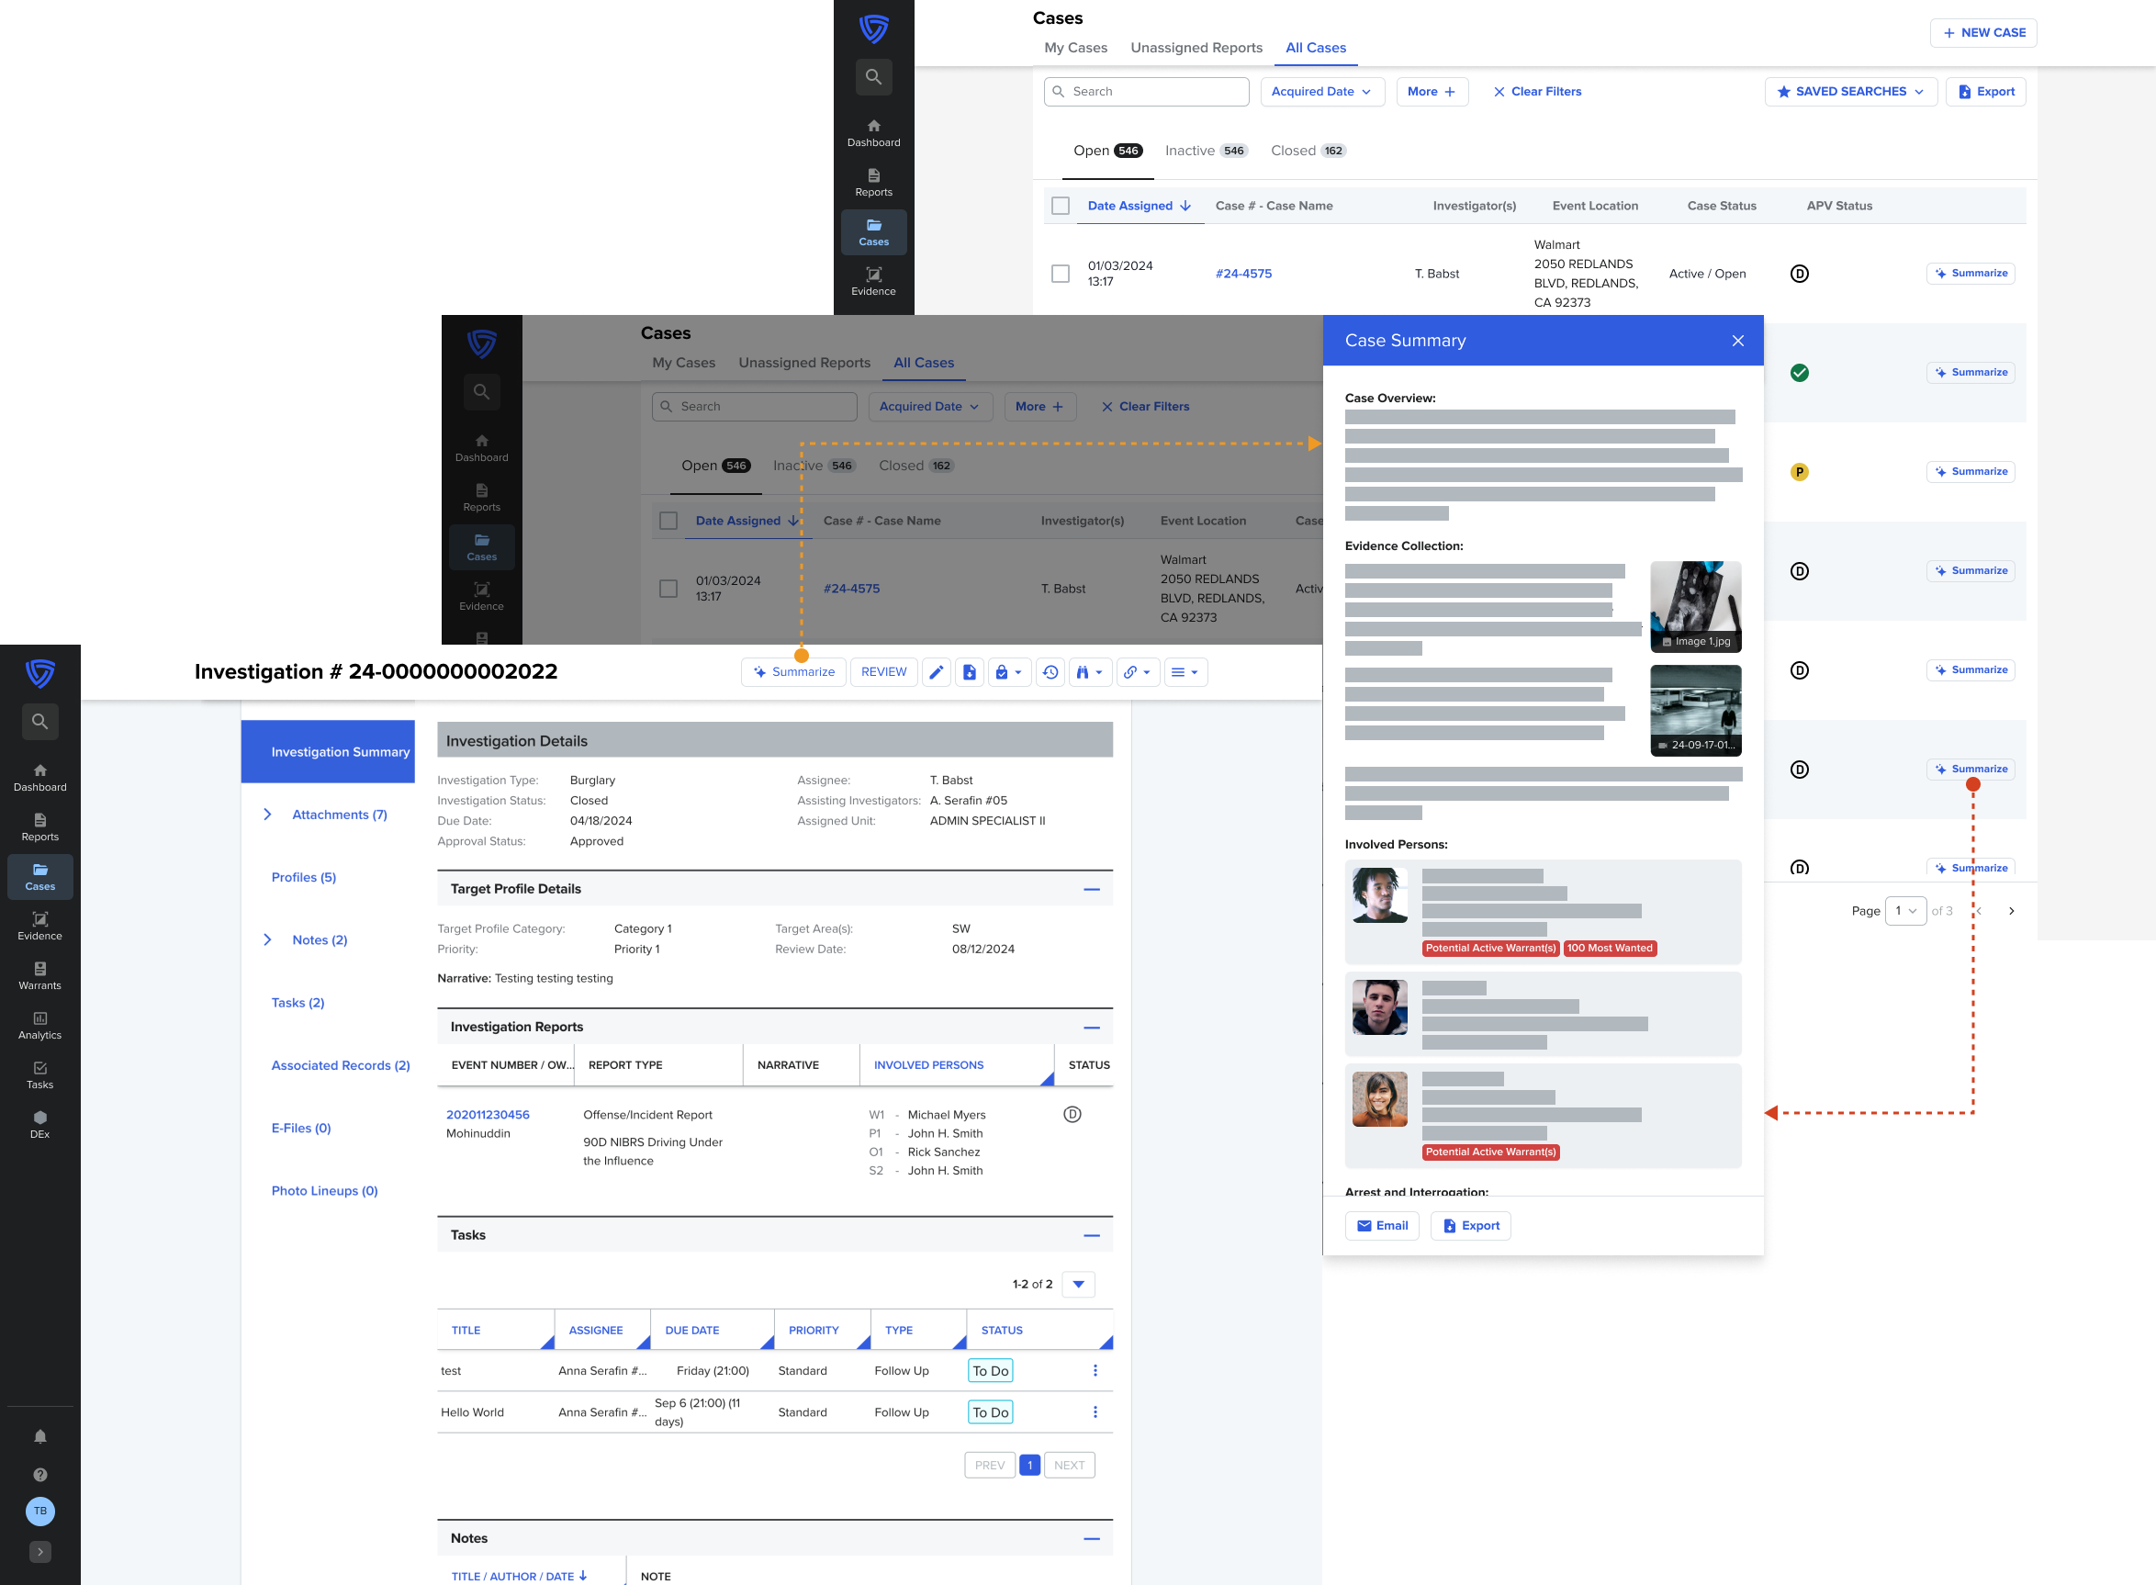Click the pencil edit icon in investigation toolbar
Viewport: 2156px width, 1585px height.
pos(936,672)
